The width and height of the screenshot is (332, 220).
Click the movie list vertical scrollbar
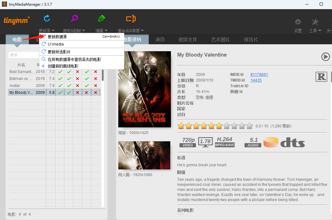pyautogui.click(x=103, y=75)
